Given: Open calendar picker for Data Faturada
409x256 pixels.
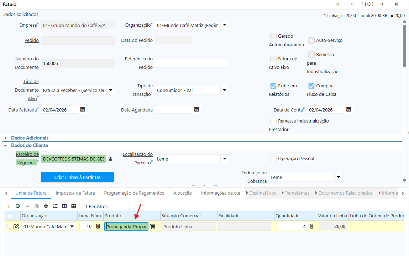Looking at the screenshot, I should click(83, 110).
